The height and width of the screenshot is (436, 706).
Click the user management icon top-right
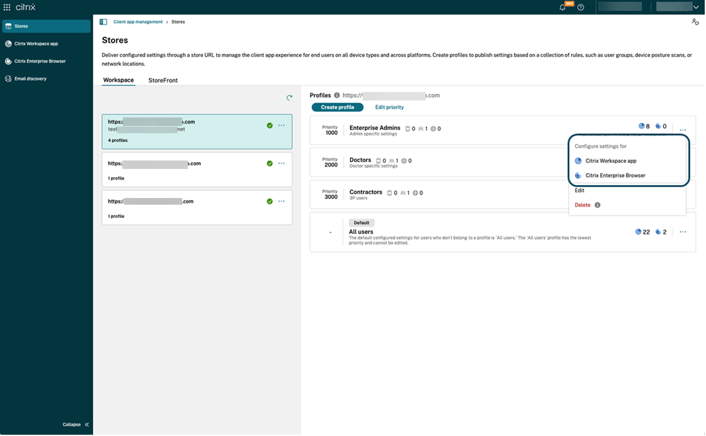[694, 21]
